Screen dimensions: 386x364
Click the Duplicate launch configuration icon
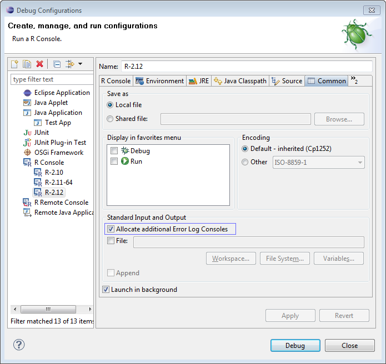pyautogui.click(x=27, y=64)
